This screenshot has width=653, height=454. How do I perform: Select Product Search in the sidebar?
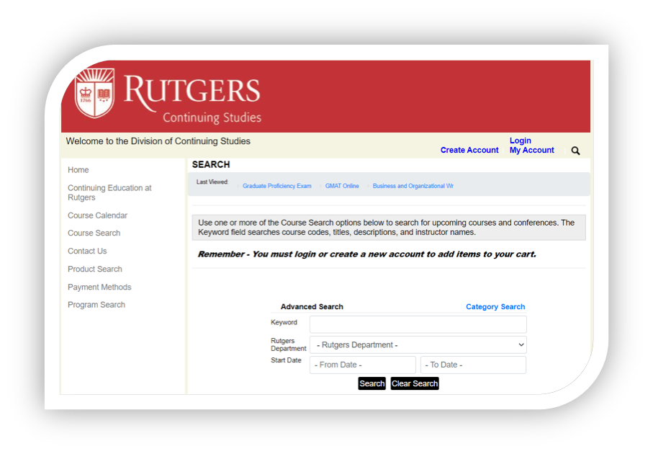[95, 270]
